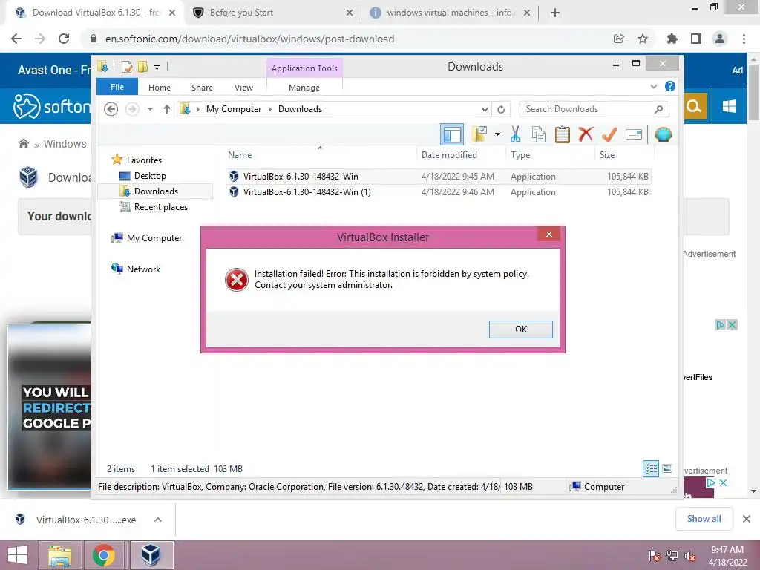Click OK in VirtualBox Installer dialog
Viewport: 760px width, 570px height.
coord(520,329)
